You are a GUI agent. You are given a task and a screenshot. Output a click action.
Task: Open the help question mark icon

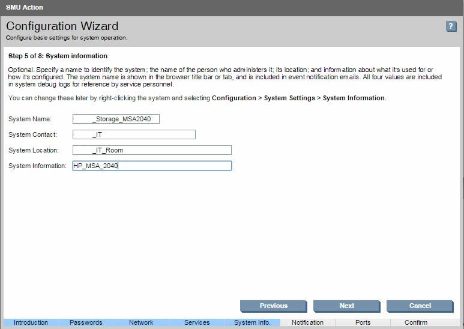[451, 26]
